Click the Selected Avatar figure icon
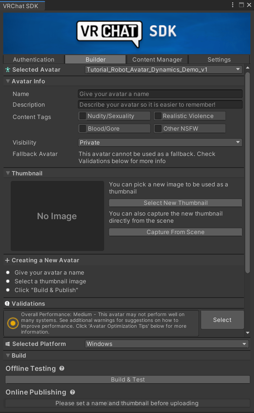254x413 pixels. (8, 70)
